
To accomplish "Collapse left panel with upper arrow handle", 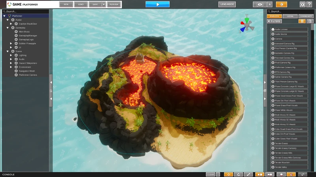I will pyautogui.click(x=51, y=82).
